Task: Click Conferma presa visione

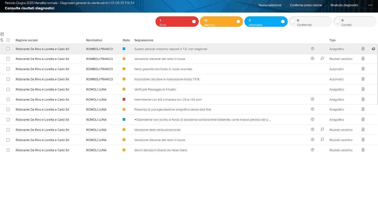Action: 306,5
